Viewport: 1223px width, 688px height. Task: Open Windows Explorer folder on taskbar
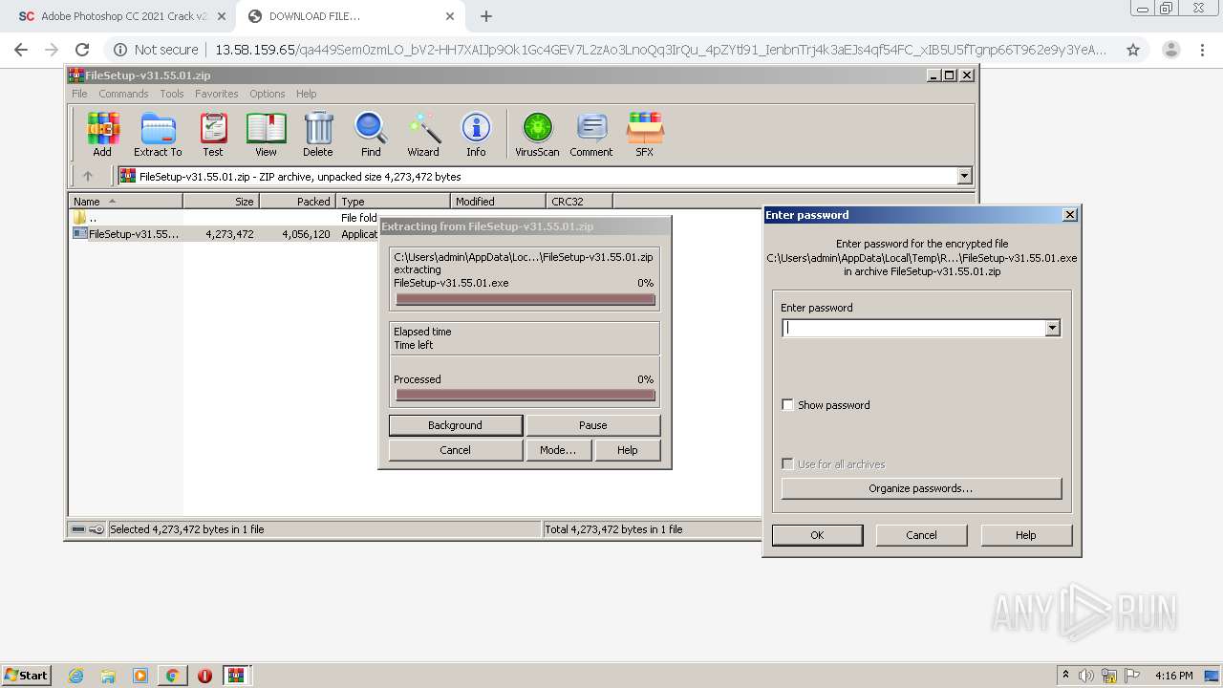(108, 676)
